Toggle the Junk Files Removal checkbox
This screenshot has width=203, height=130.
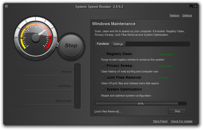coord(104,77)
